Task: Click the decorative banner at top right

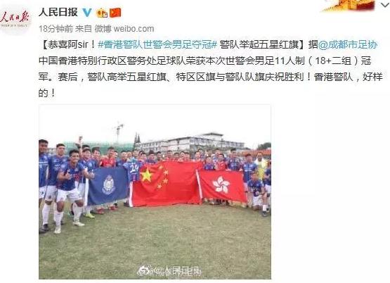Action: 349,6
